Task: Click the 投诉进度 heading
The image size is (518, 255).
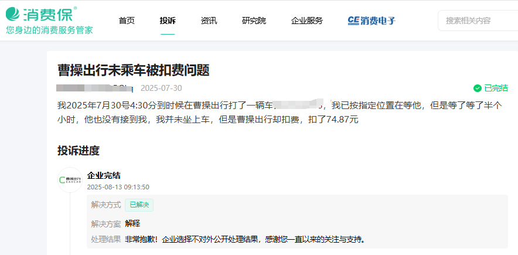Action: pyautogui.click(x=79, y=151)
